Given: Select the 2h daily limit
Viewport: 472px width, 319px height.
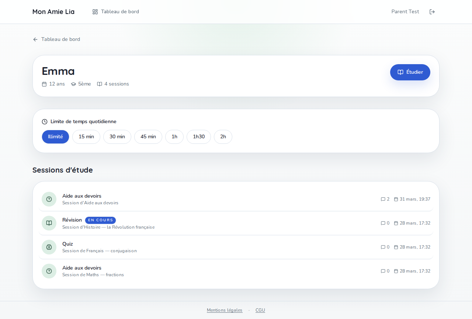Looking at the screenshot, I should point(223,136).
